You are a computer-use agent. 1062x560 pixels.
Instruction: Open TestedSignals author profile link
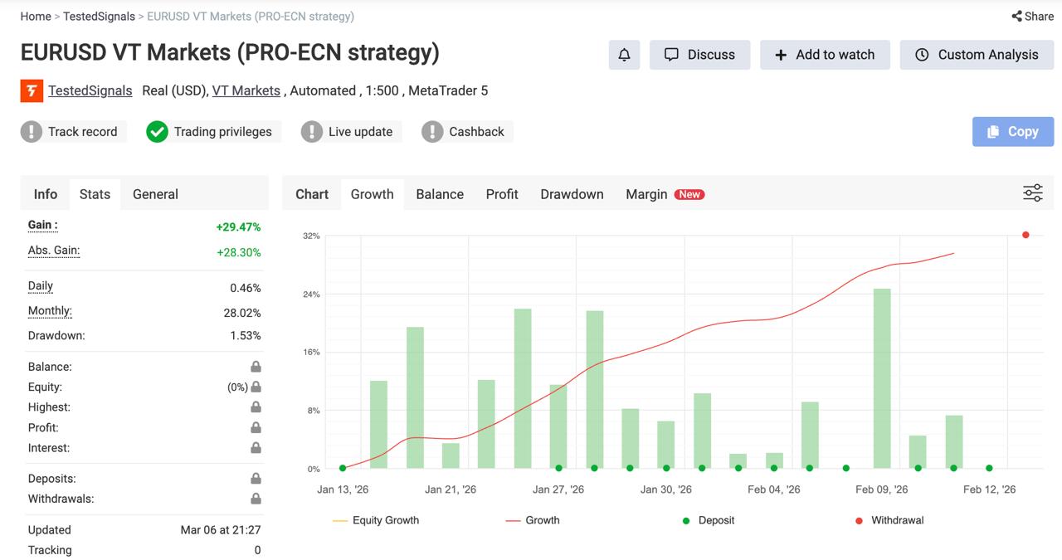tap(90, 90)
